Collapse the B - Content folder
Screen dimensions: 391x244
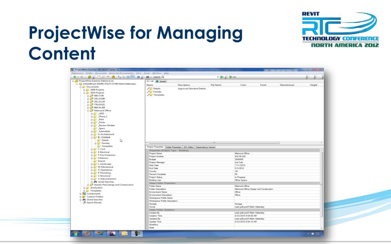click(92, 137)
